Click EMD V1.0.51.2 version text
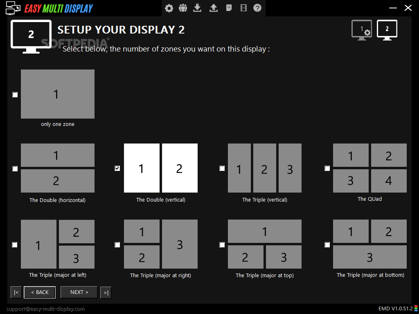The height and width of the screenshot is (314, 419). coord(396,309)
